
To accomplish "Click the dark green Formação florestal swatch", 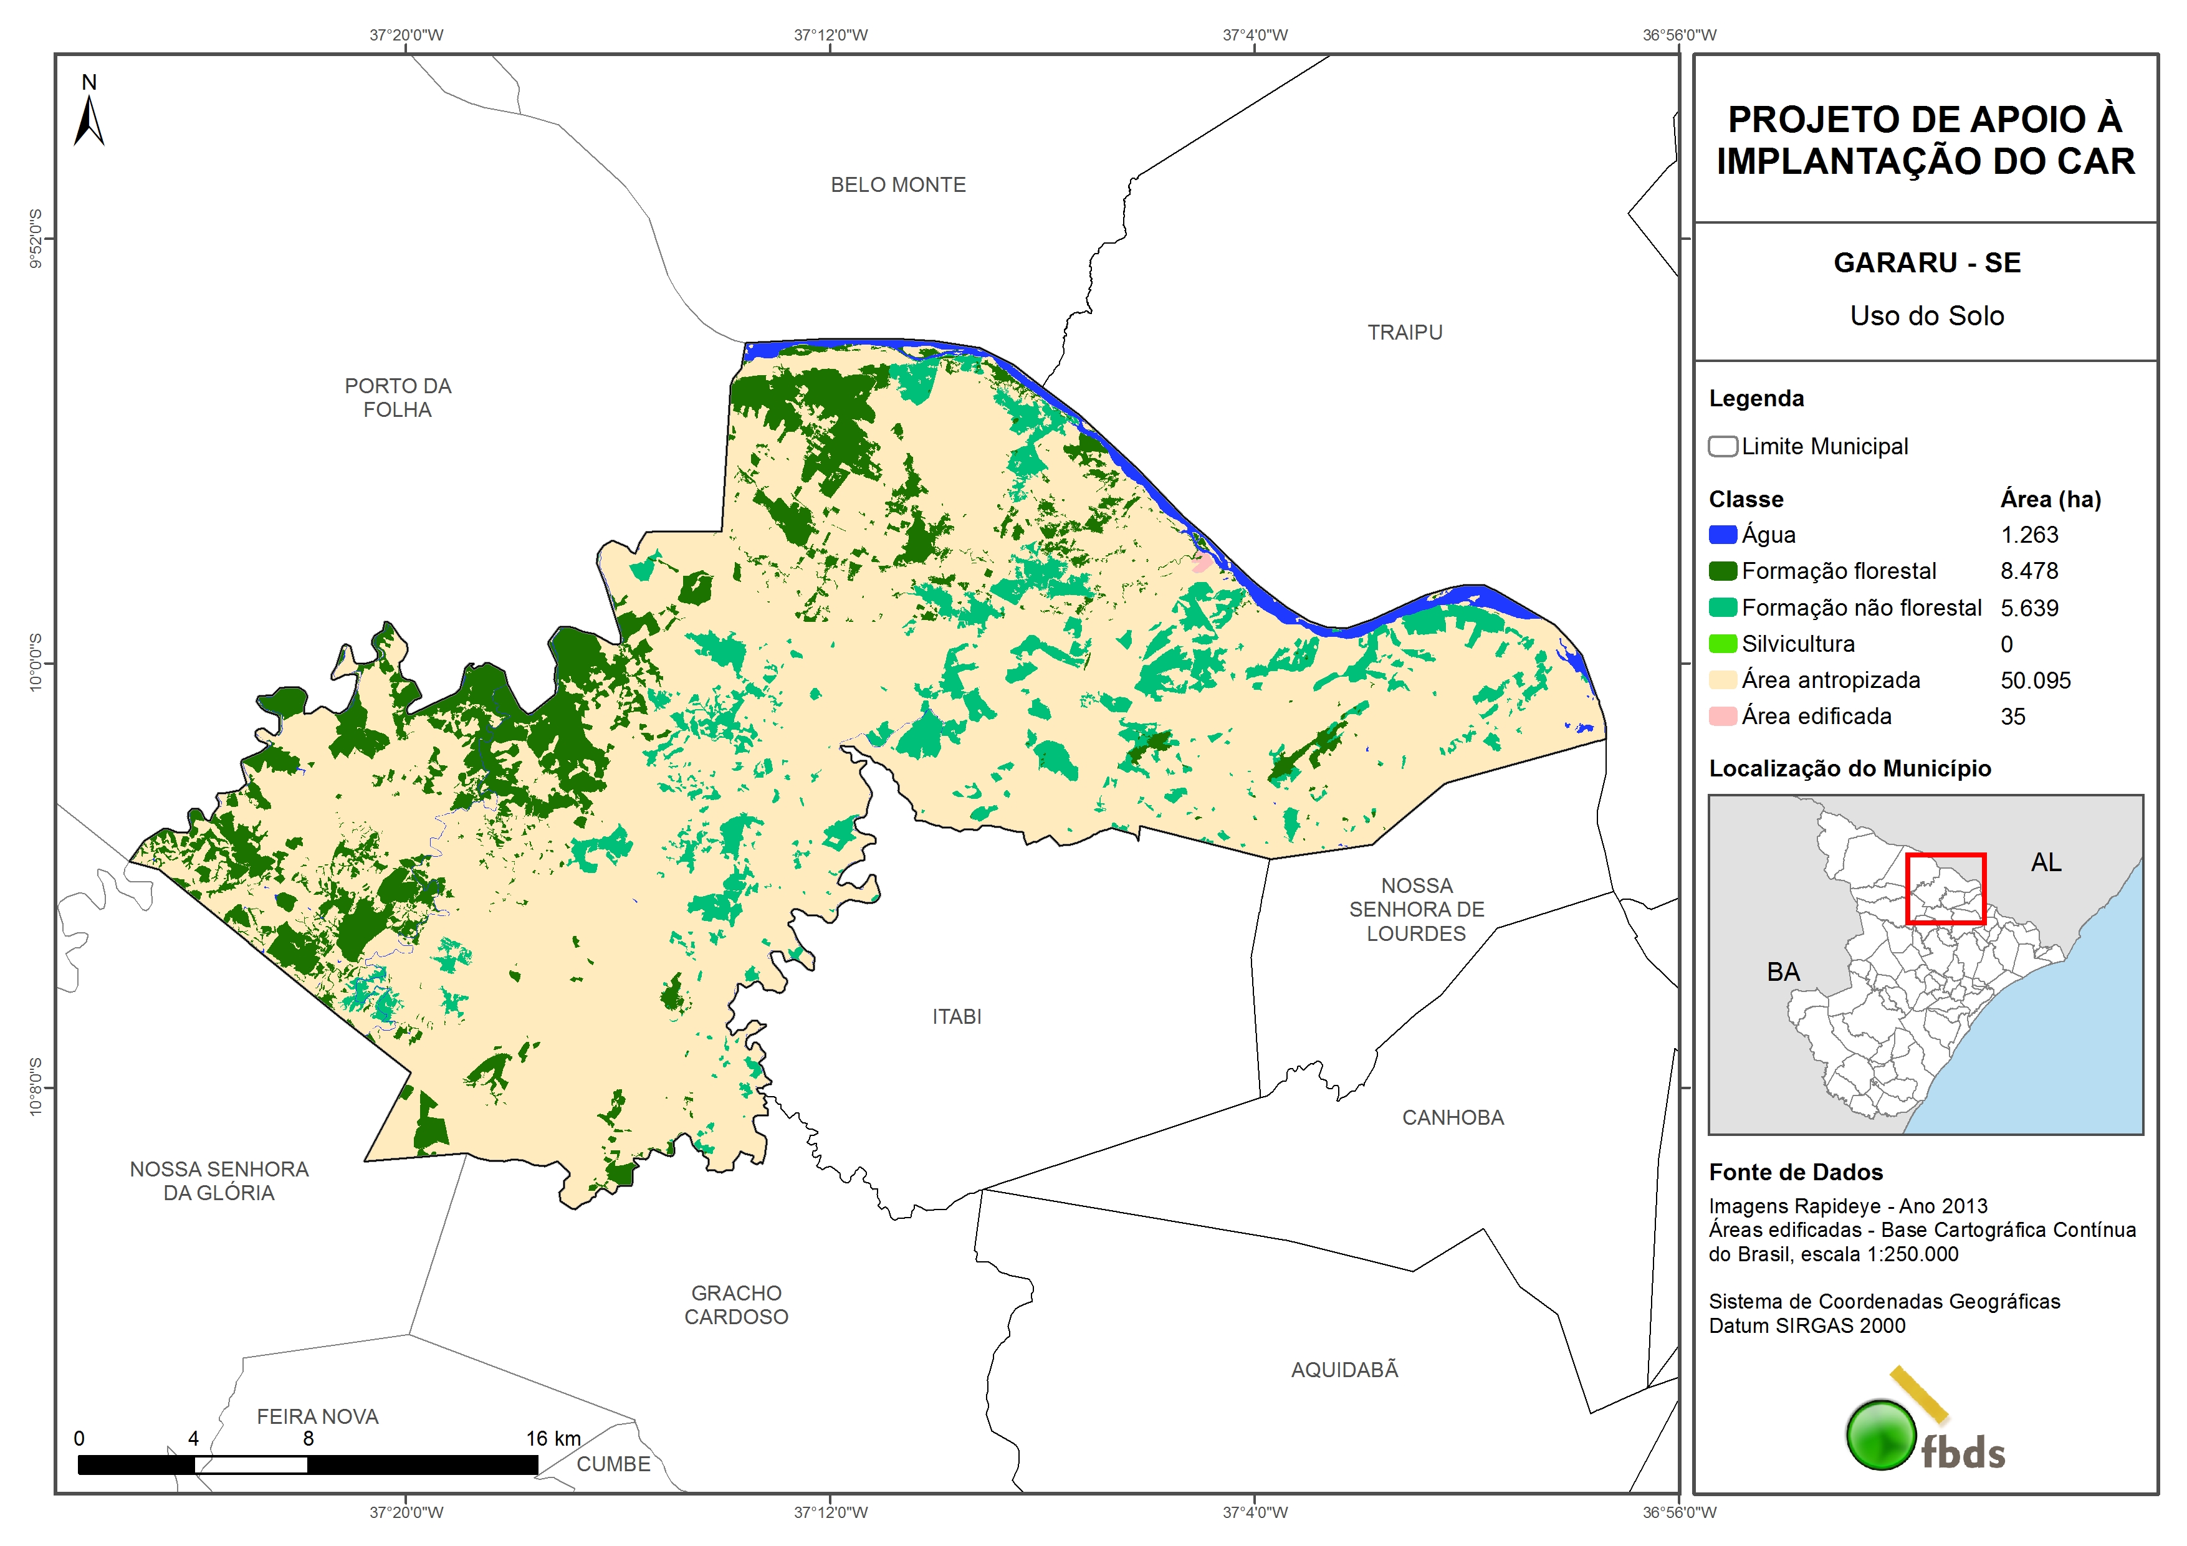I will point(1722,571).
